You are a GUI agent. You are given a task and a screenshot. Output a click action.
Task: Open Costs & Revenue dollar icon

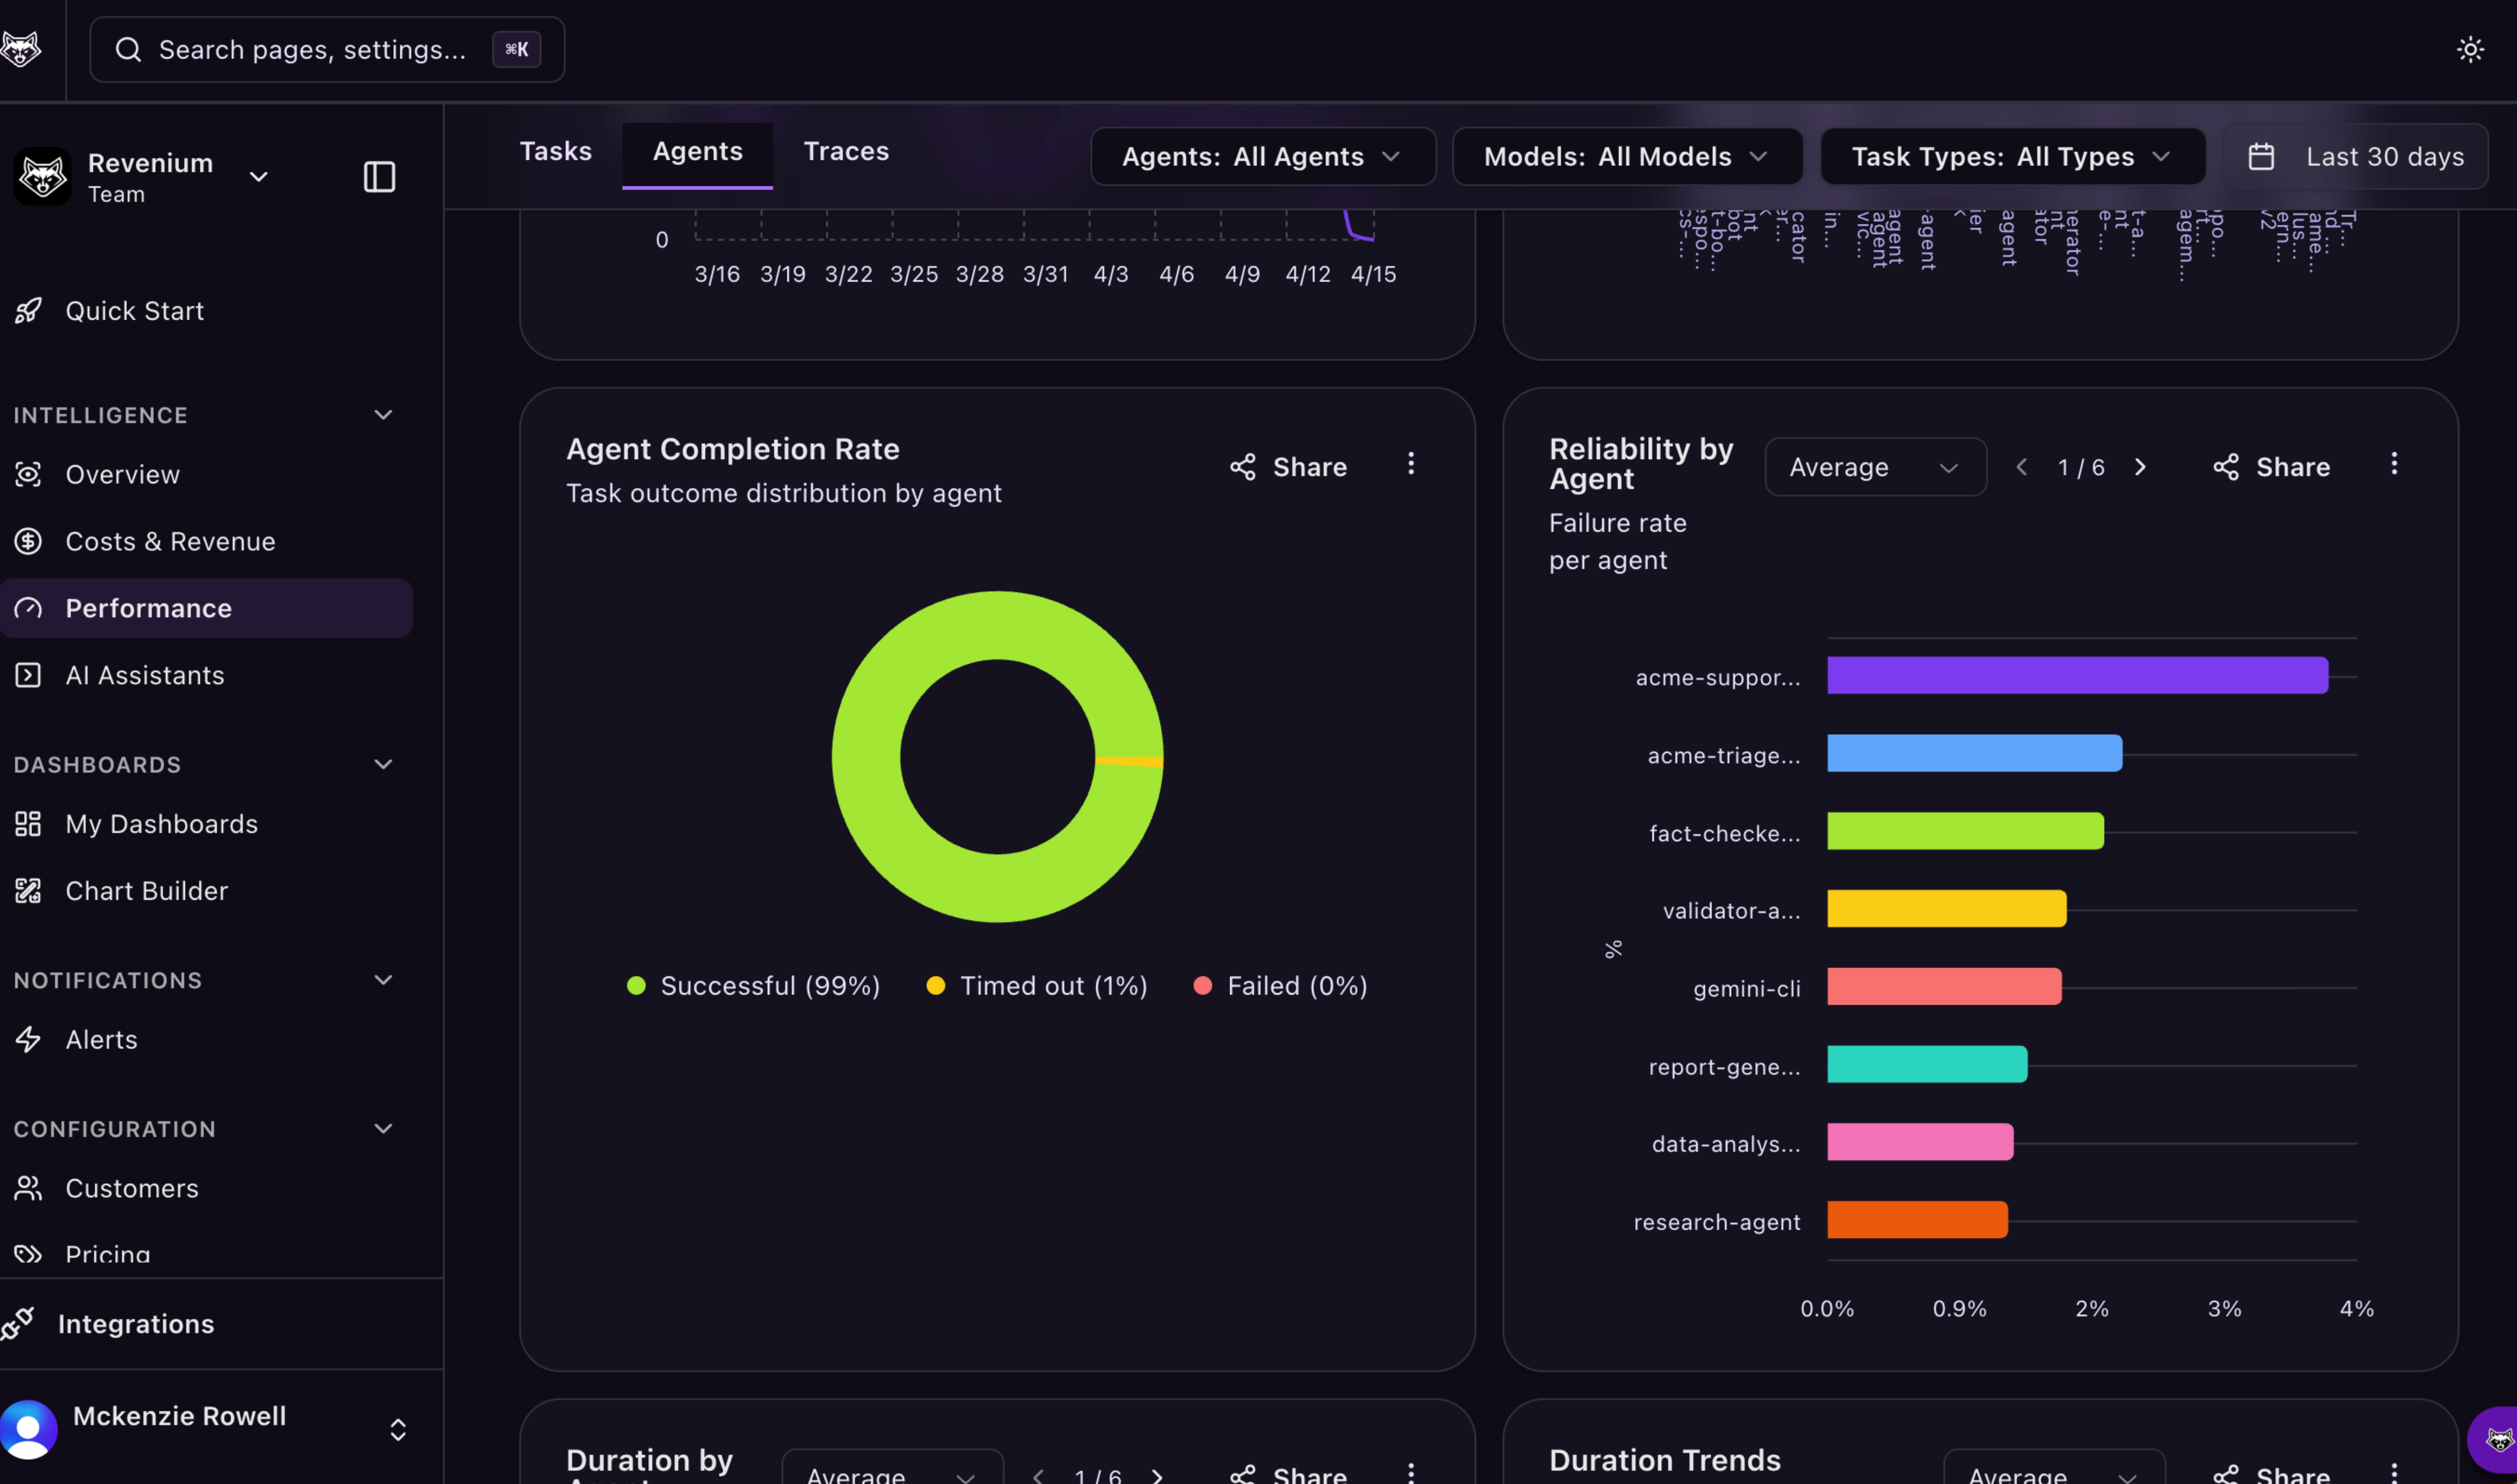[28, 541]
